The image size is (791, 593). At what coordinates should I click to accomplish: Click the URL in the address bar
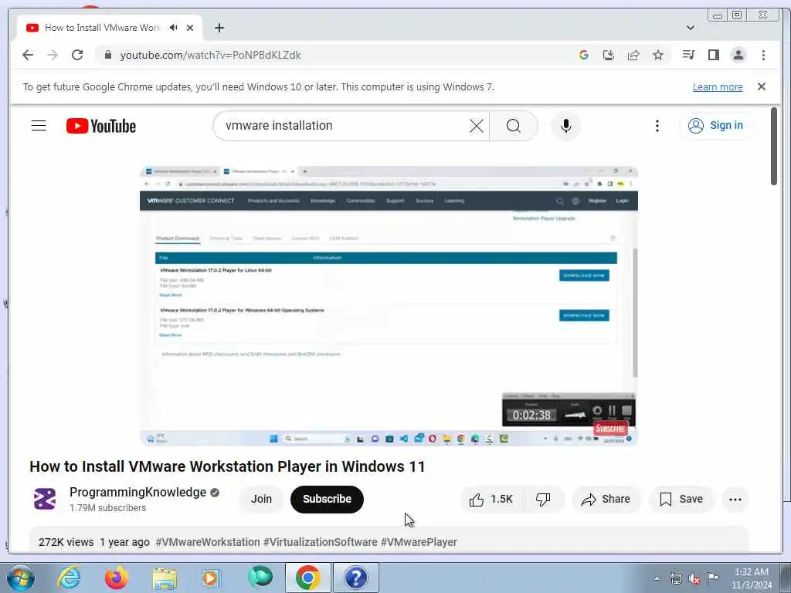pos(210,55)
